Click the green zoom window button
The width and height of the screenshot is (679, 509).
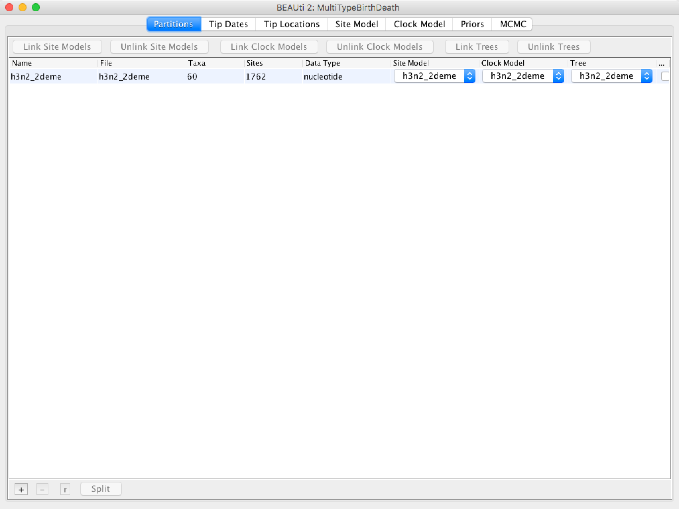36,7
